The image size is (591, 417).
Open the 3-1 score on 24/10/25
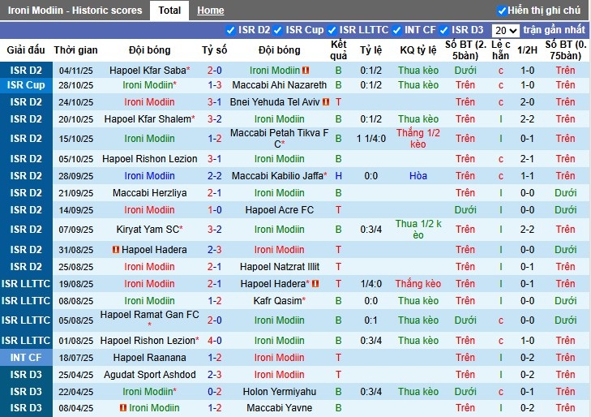215,101
